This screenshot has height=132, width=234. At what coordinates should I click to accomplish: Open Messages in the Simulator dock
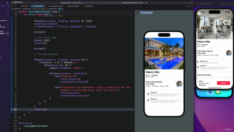(218, 92)
